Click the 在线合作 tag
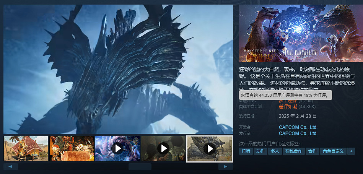The height and width of the screenshot is (174, 363). click(293, 151)
